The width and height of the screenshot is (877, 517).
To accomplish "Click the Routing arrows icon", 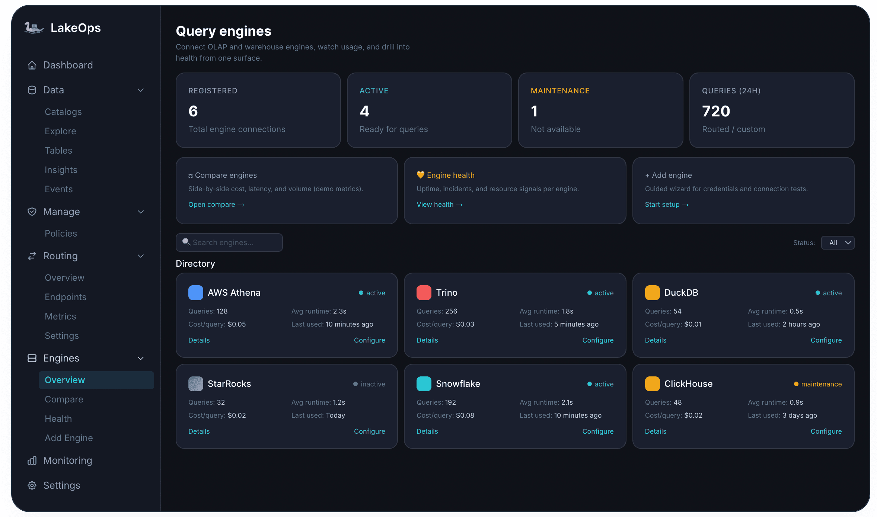I will tap(32, 256).
